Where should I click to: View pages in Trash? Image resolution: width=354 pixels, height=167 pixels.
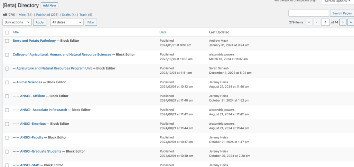83,14
